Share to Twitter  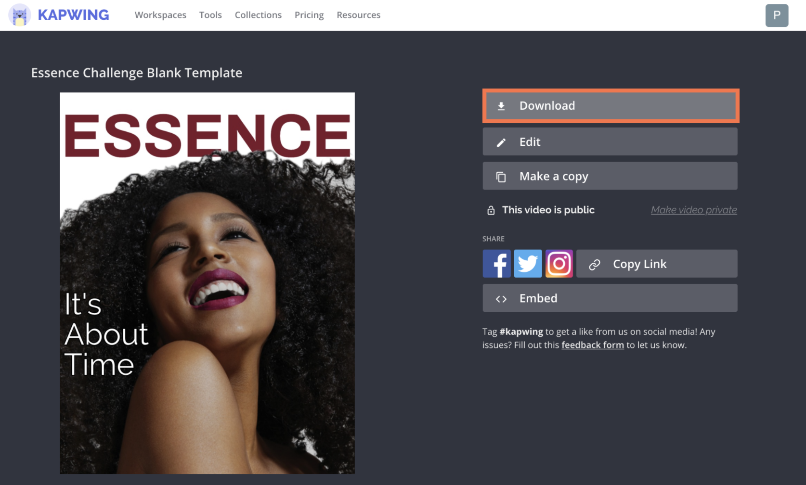pos(528,264)
